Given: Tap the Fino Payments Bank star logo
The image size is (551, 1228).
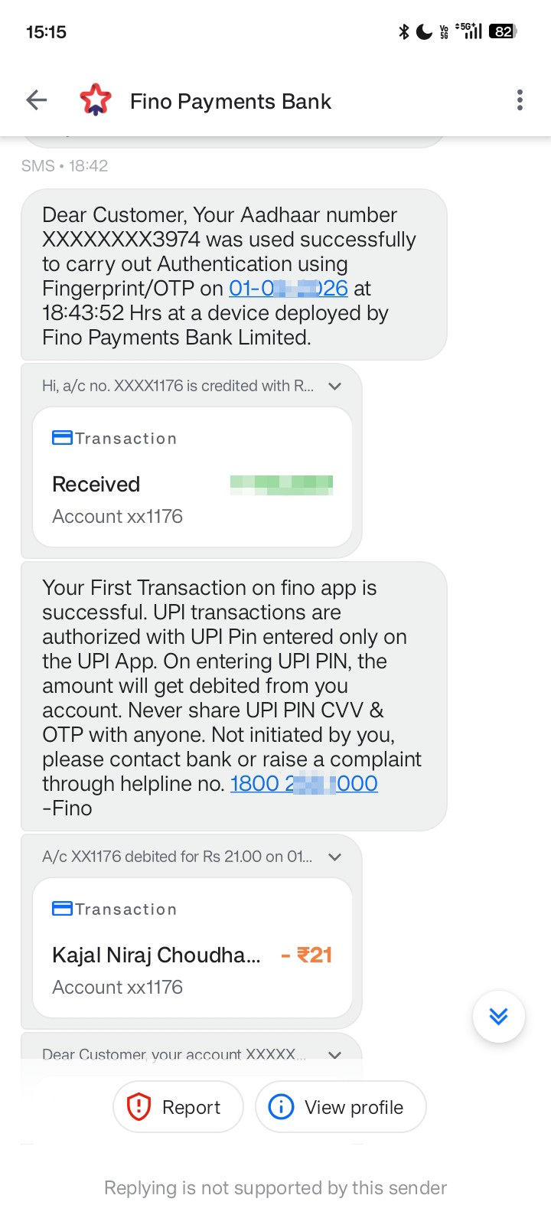Looking at the screenshot, I should pos(96,100).
